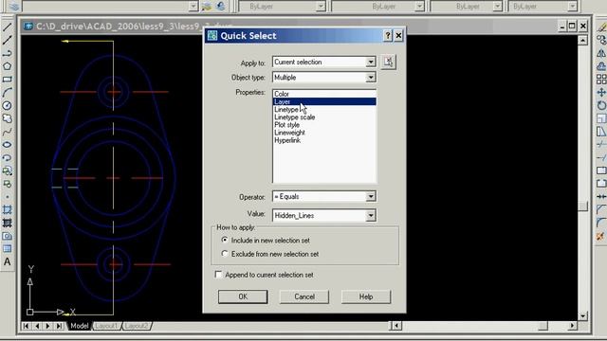The image size is (607, 341).
Task: Select the Make Block tool
Action: [7, 184]
